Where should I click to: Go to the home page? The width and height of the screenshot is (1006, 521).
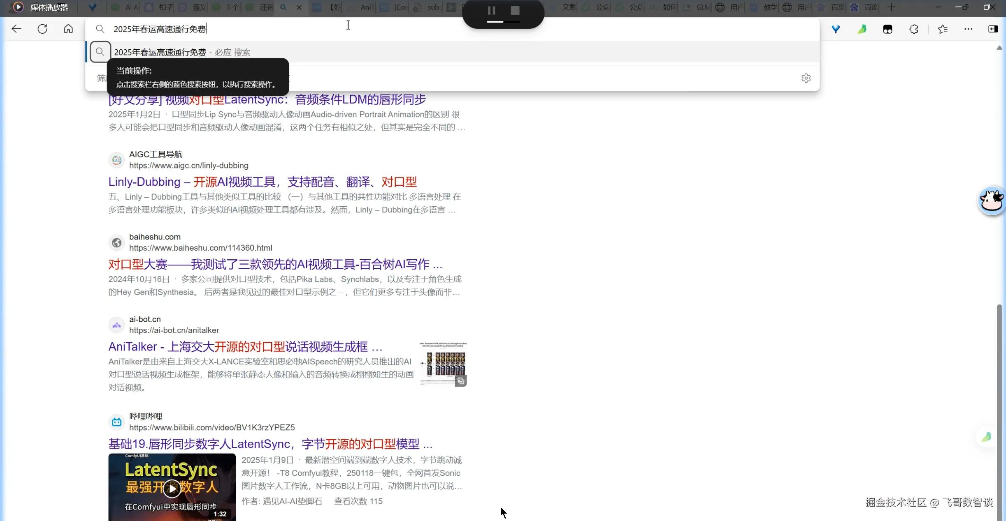(x=68, y=29)
